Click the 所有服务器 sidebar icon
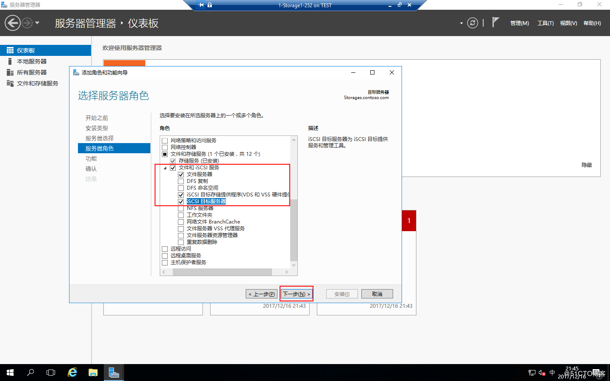 (x=10, y=72)
